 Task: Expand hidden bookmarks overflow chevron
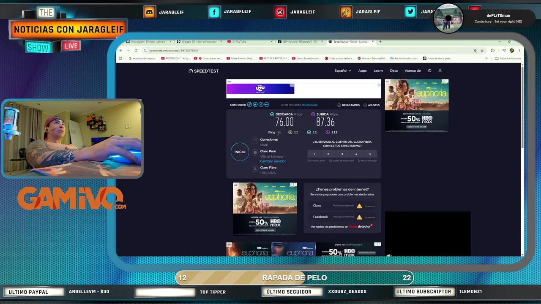486,58
